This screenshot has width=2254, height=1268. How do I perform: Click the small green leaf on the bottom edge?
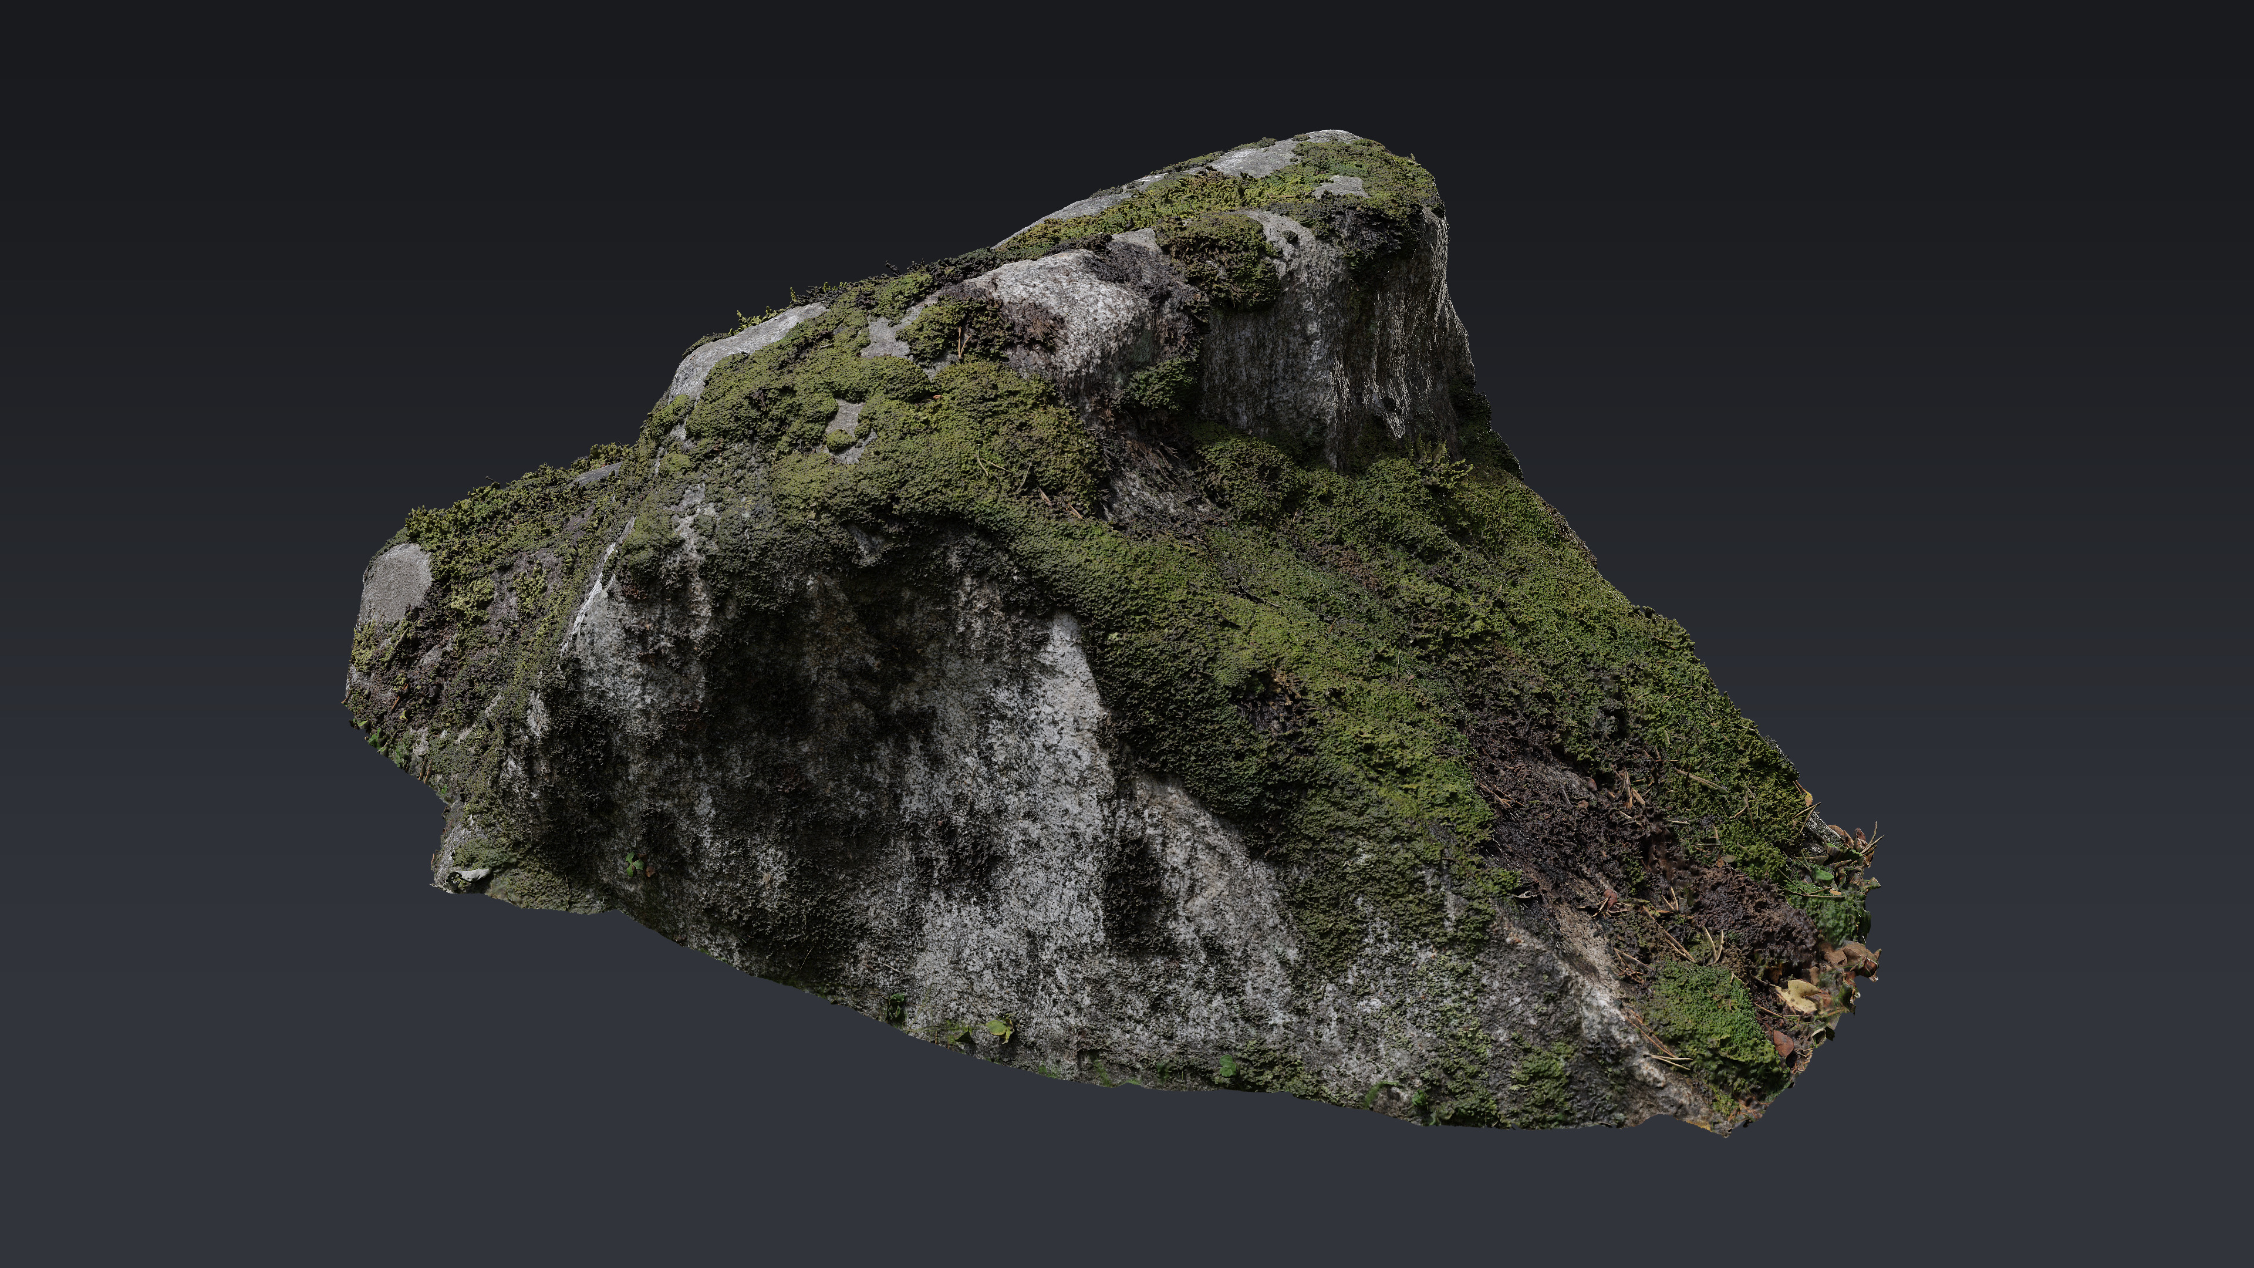pyautogui.click(x=998, y=1027)
